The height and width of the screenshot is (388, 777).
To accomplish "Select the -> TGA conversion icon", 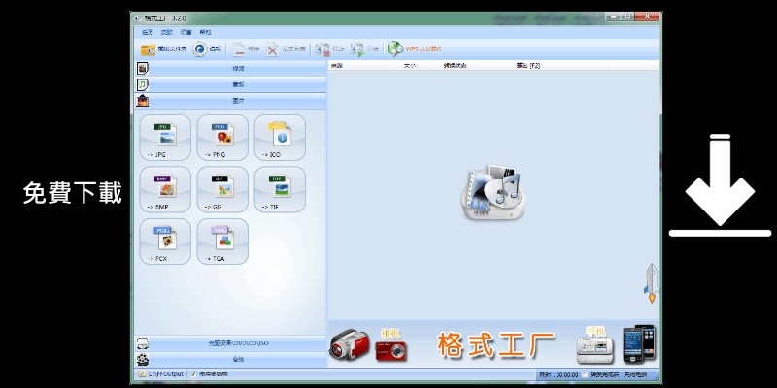I will (x=222, y=241).
